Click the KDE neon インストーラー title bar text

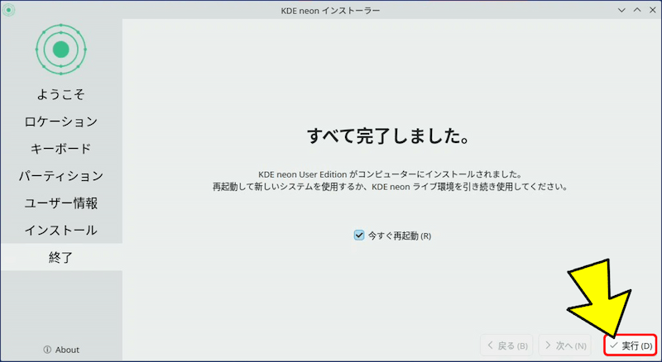click(x=331, y=8)
